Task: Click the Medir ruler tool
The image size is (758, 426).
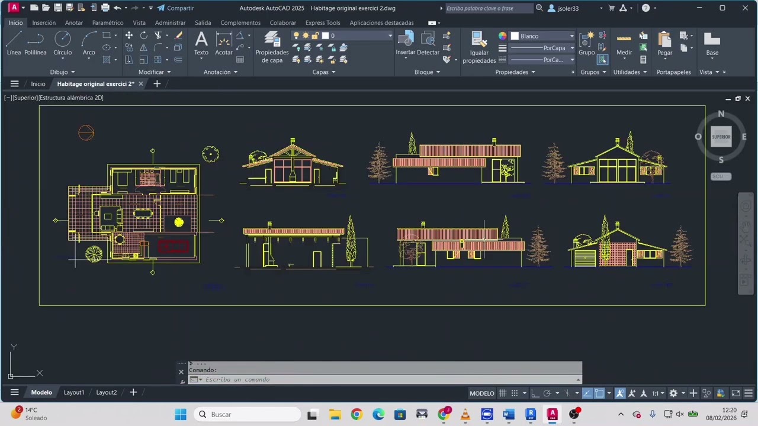Action: pos(624,44)
